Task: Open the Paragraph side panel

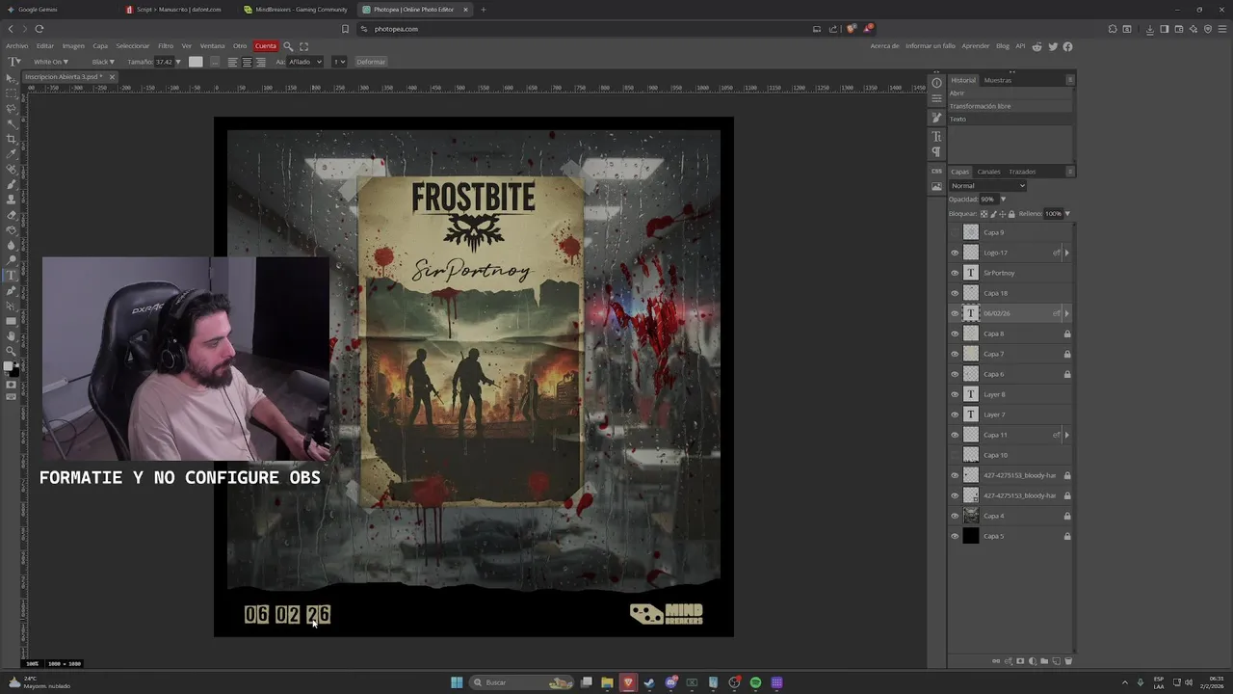Action: tap(936, 151)
